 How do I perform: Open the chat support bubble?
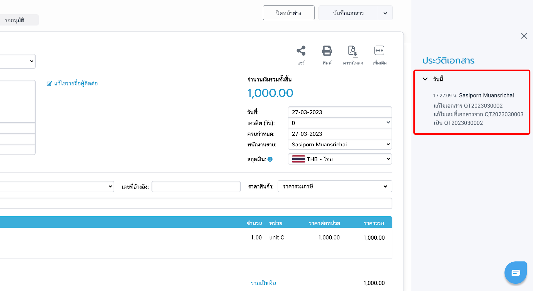click(515, 273)
